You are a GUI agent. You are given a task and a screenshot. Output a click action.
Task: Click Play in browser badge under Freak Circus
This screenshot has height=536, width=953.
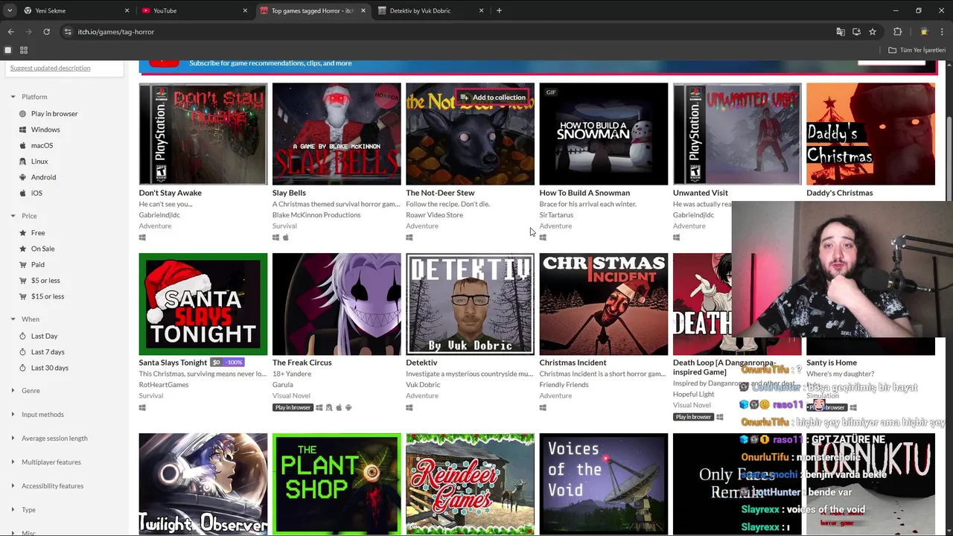[x=293, y=407]
